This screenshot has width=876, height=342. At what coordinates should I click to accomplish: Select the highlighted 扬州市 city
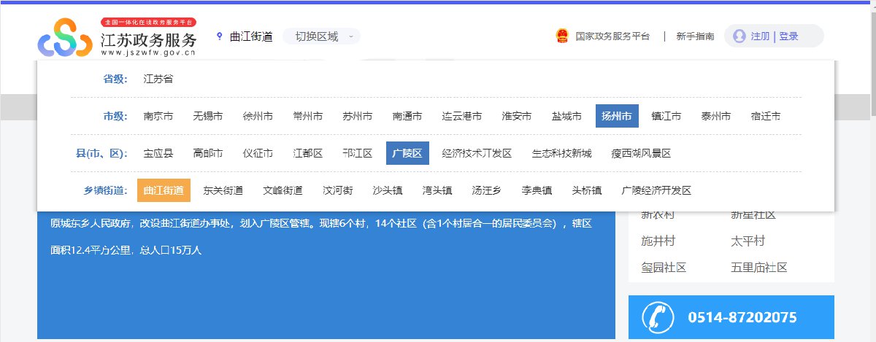(x=617, y=116)
